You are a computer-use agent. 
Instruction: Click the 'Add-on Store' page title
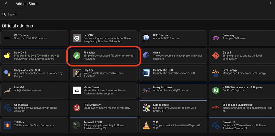pos(26,4)
